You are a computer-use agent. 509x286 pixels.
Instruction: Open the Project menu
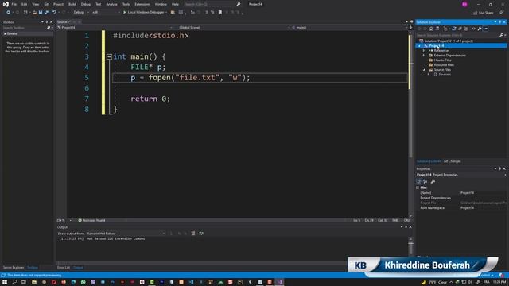coord(58,4)
